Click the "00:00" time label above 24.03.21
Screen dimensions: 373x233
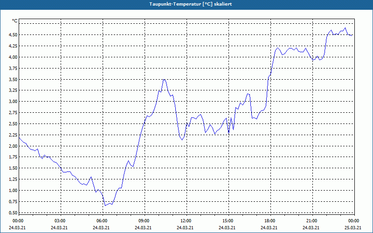pyautogui.click(x=17, y=221)
